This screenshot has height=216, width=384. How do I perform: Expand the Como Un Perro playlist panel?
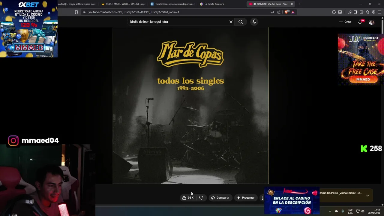[x=367, y=195]
